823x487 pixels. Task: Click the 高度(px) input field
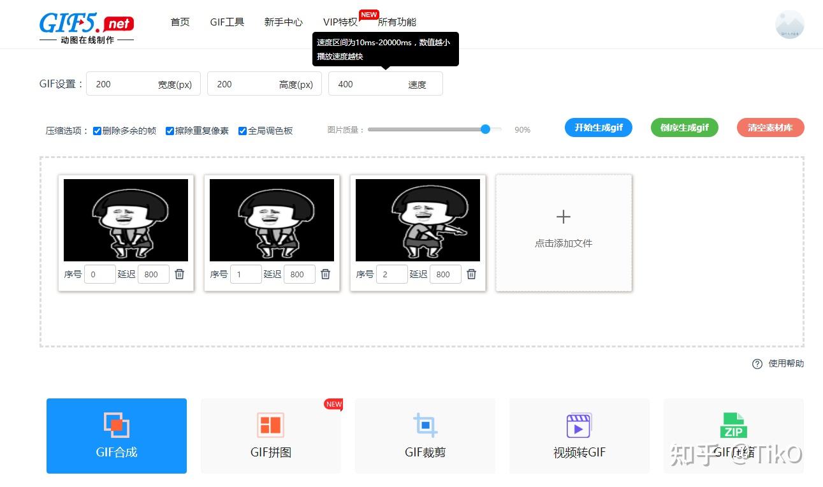(x=265, y=84)
